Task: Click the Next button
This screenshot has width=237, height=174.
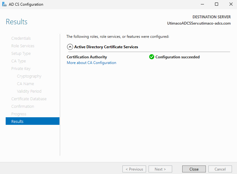Action: (x=160, y=169)
